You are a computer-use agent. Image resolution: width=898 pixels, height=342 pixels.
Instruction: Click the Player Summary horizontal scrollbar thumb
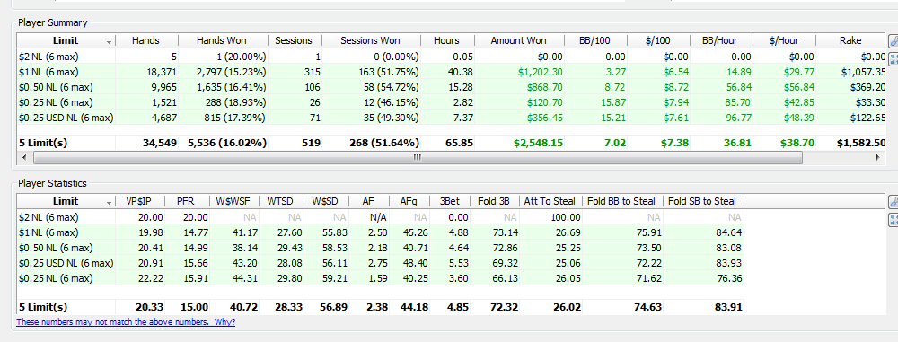(417, 157)
